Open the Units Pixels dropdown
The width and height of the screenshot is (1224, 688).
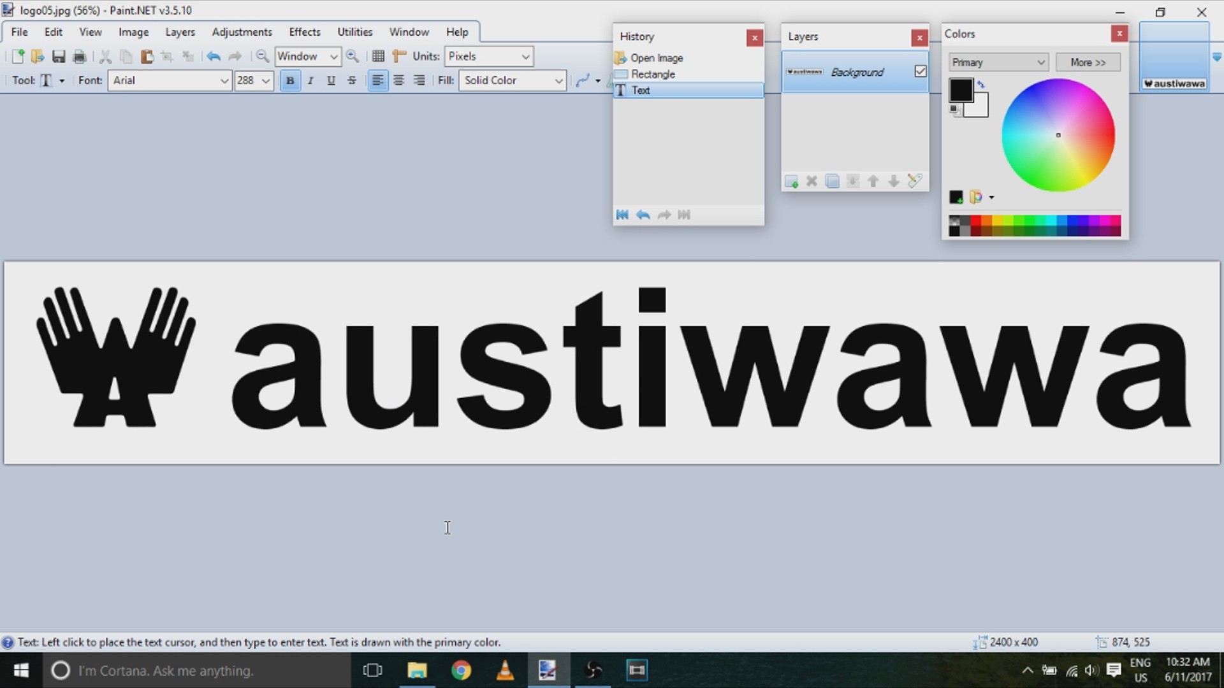pyautogui.click(x=488, y=56)
